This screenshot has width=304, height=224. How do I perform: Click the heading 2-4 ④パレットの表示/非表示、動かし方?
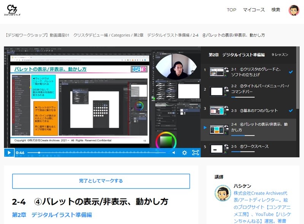90,202
